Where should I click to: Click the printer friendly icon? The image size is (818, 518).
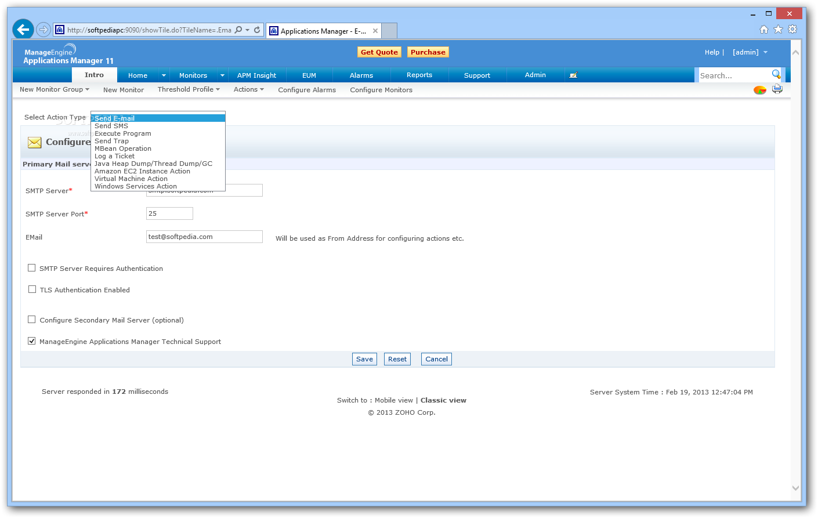click(x=777, y=89)
